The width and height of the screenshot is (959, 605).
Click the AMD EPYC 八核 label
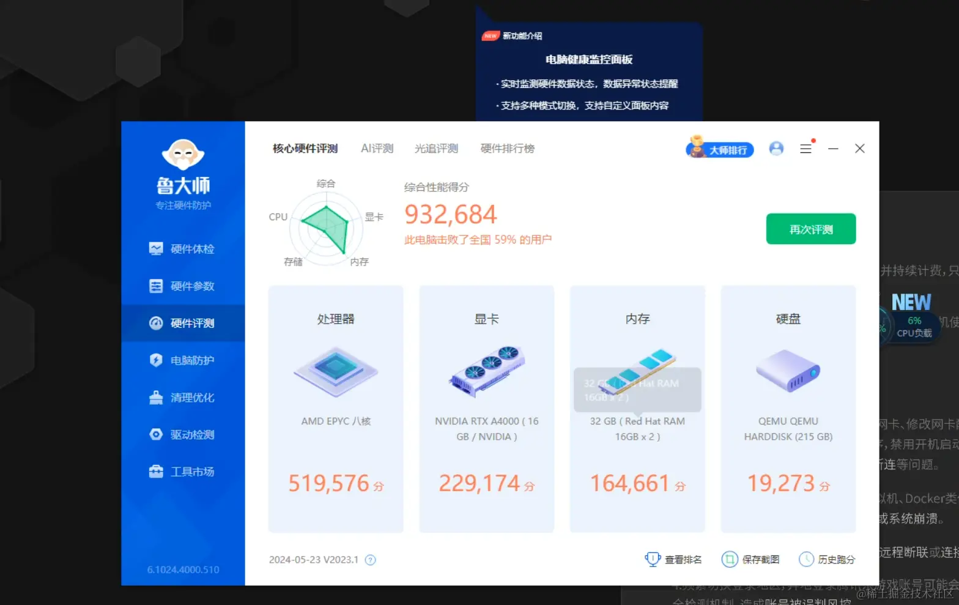pyautogui.click(x=336, y=421)
